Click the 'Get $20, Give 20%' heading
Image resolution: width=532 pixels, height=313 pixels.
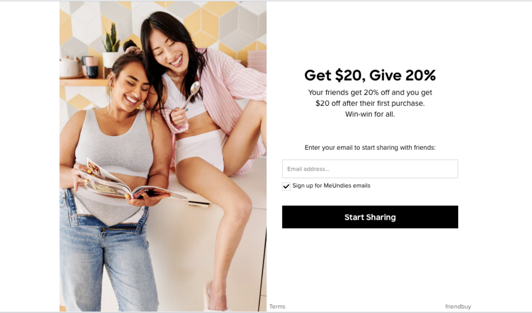click(x=370, y=75)
